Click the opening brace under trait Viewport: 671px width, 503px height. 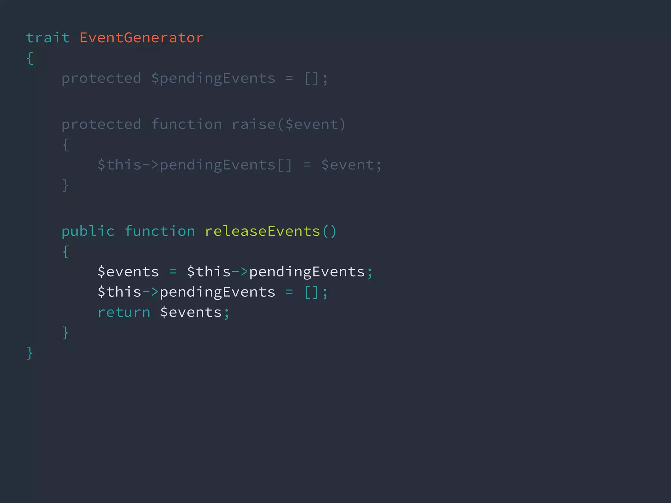point(30,58)
